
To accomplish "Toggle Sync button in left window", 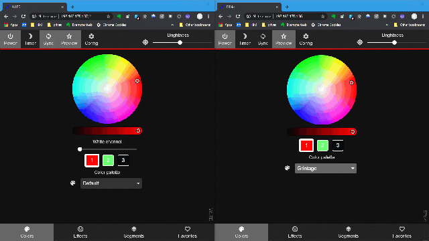I will click(48, 39).
